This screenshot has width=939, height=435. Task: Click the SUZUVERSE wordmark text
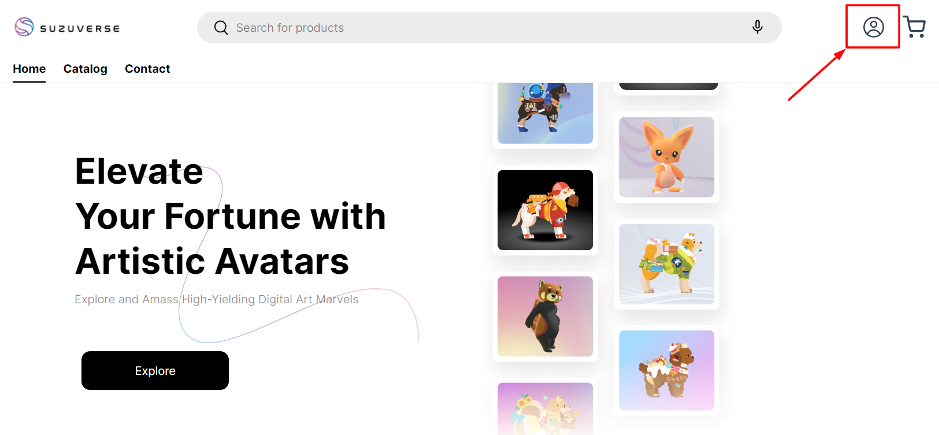pyautogui.click(x=80, y=28)
